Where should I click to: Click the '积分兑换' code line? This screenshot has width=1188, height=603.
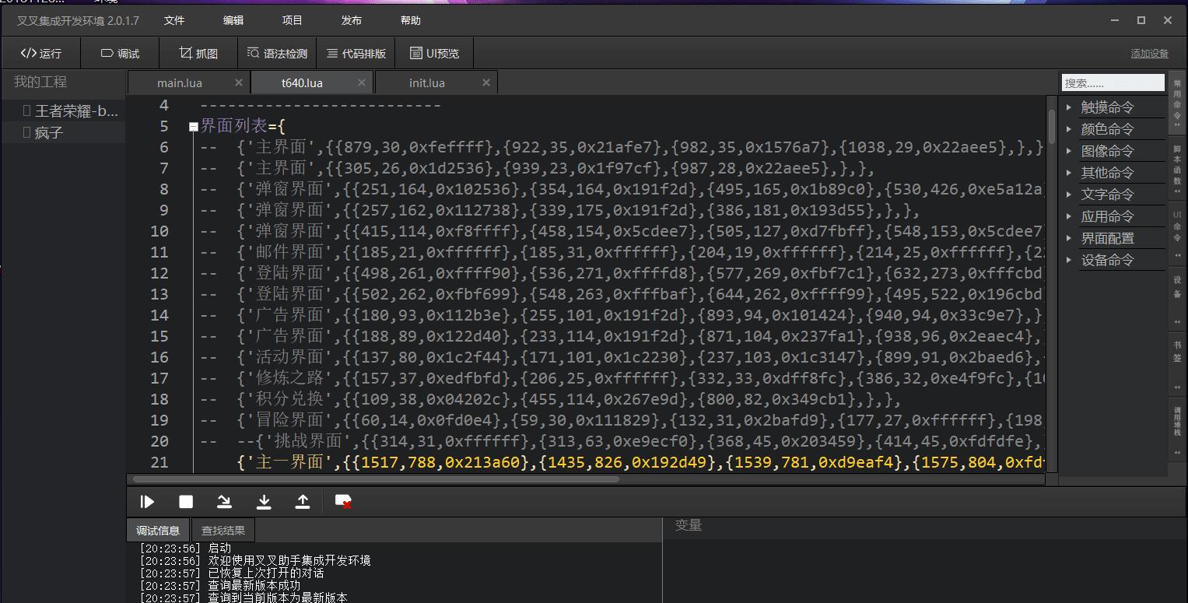(550, 399)
